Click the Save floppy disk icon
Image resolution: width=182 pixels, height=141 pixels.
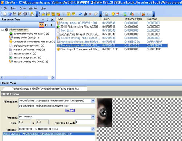tap(15, 14)
